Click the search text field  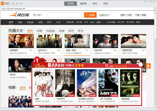tap(66, 15)
